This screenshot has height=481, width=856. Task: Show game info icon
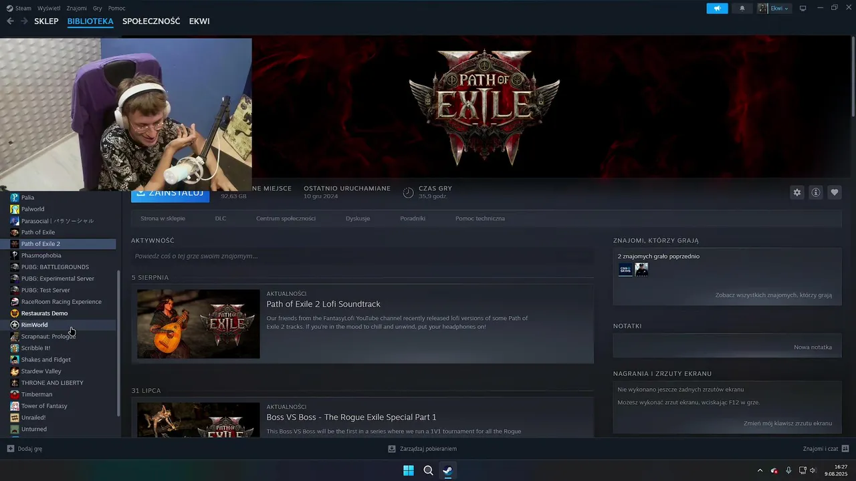pos(816,192)
